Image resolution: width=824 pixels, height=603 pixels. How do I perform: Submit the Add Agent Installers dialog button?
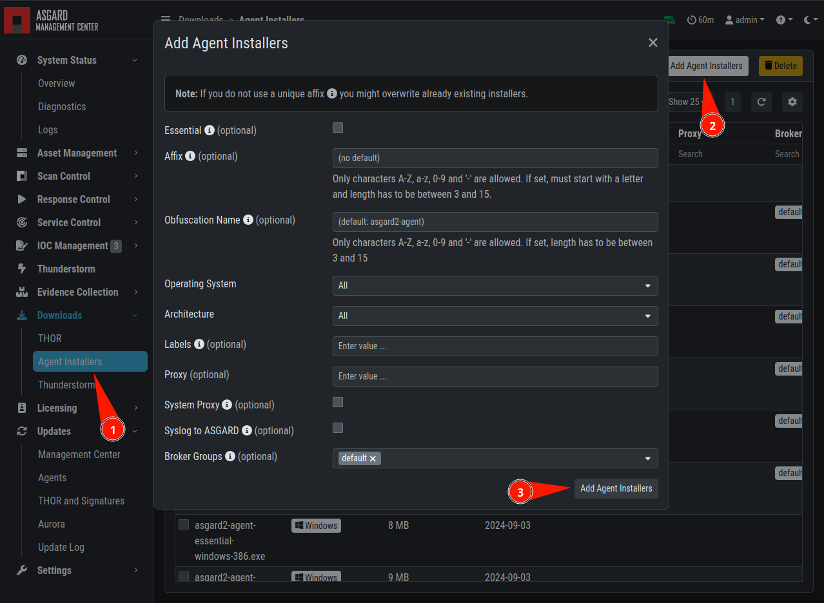coord(616,488)
